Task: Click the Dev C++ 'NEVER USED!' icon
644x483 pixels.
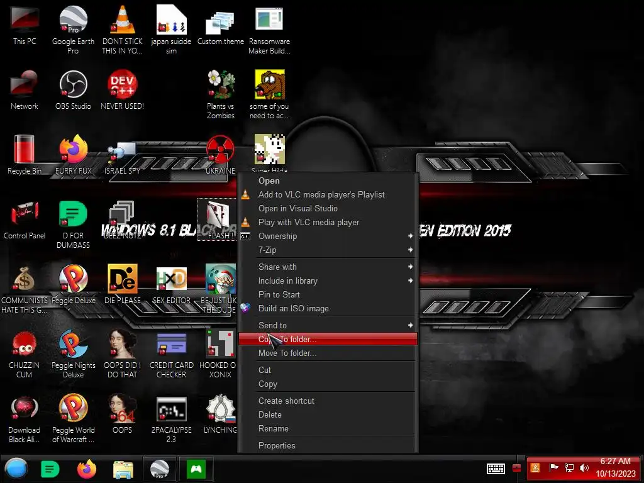Action: tap(123, 90)
